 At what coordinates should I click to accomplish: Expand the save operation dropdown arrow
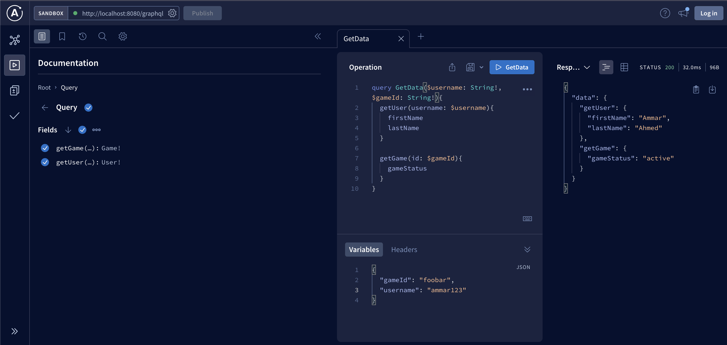481,67
